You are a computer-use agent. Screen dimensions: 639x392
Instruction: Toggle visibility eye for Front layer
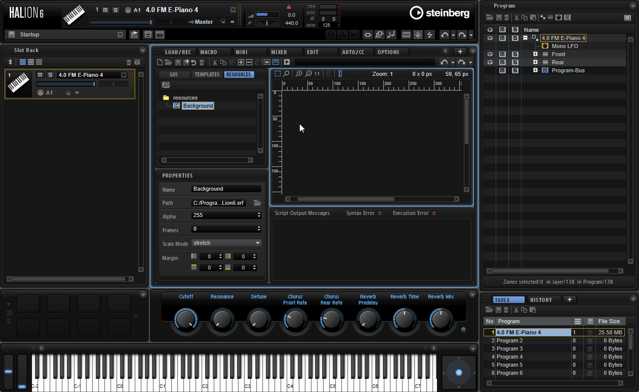tap(490, 54)
